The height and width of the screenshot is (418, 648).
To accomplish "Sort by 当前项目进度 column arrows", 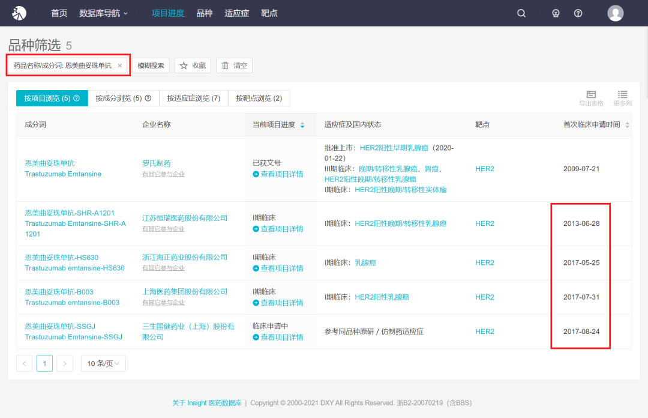I will 302,125.
